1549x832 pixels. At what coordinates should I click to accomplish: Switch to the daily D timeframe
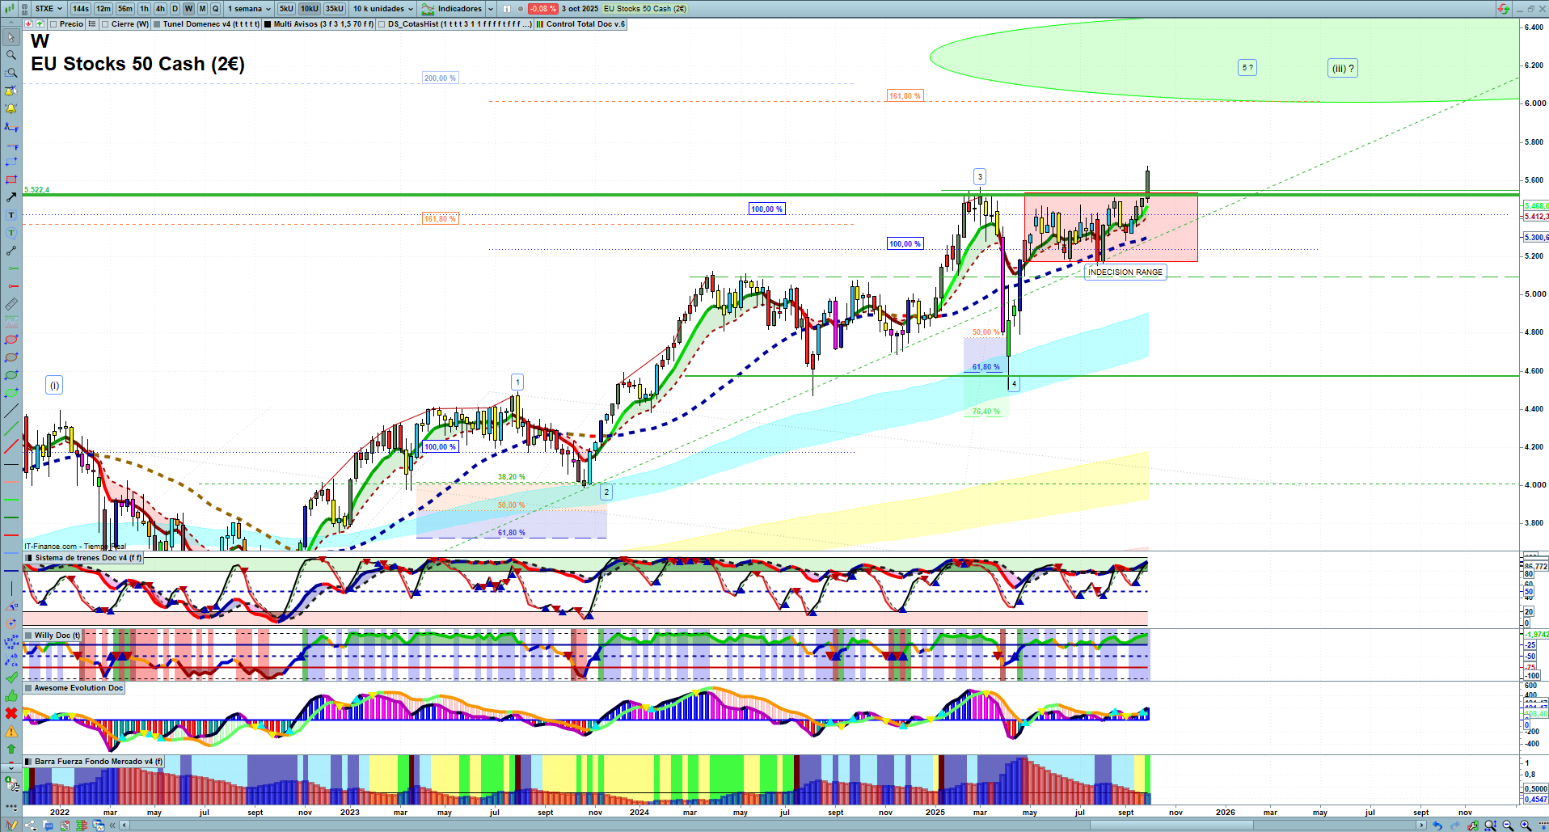(175, 9)
